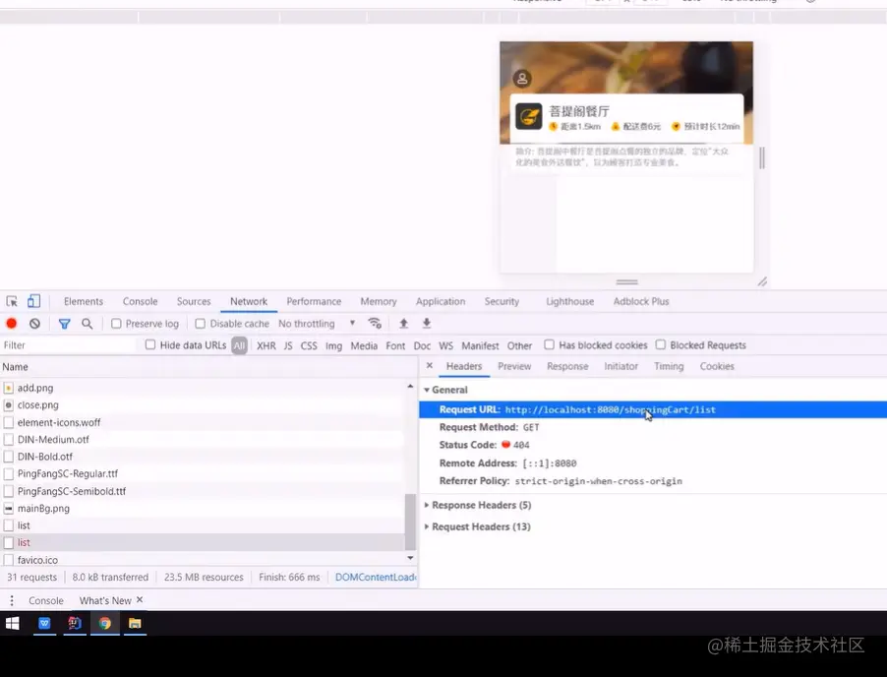Click the user profile icon in preview
The image size is (887, 677).
click(x=522, y=78)
